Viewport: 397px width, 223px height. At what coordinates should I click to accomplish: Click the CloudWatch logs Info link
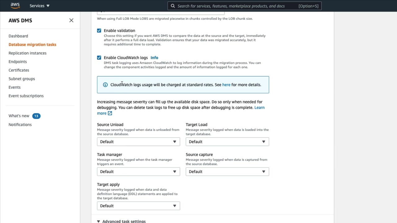(x=154, y=58)
